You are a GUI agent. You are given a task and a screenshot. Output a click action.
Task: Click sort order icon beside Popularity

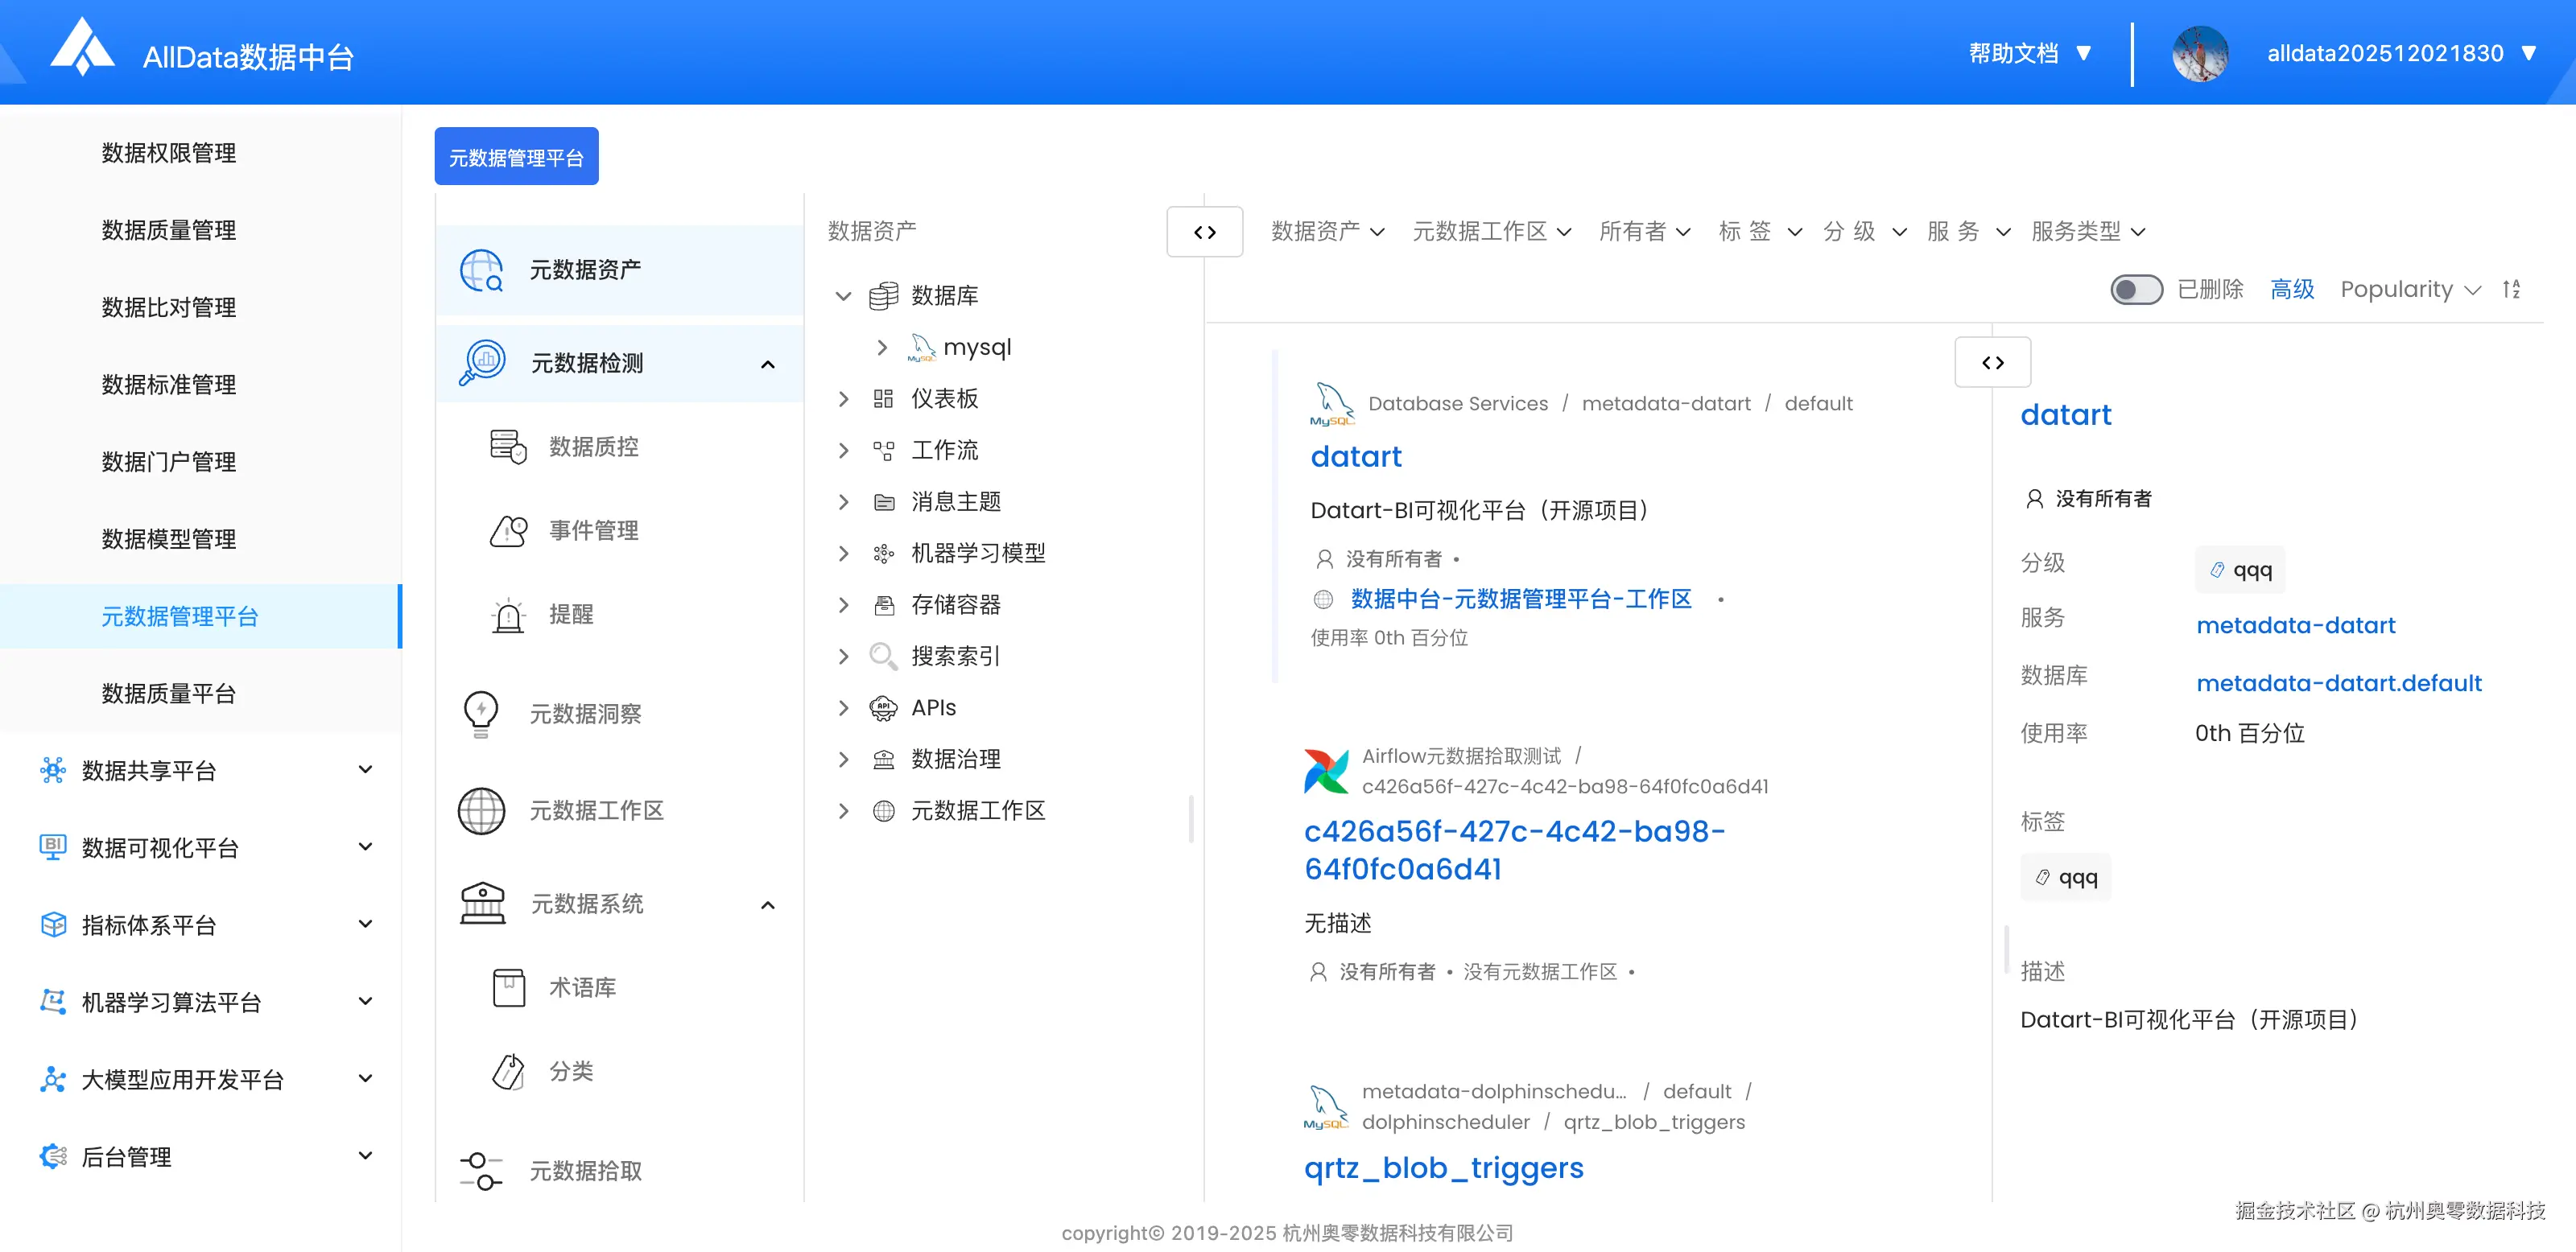click(2511, 290)
